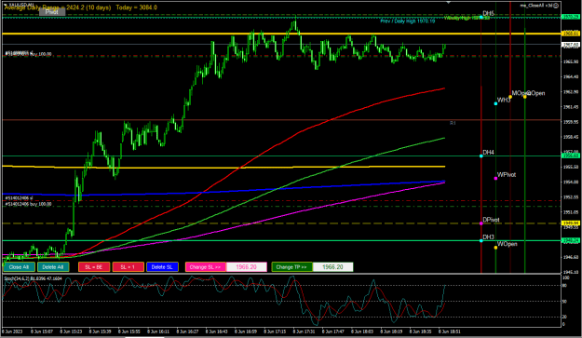Screen dimensions: 582x338
Task: Click the yellow price tag on the price axis
Action: (571, 34)
